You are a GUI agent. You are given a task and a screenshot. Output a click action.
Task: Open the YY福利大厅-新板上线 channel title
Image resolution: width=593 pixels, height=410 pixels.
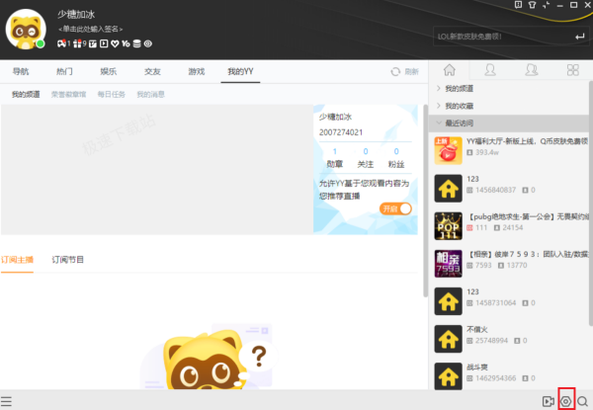(x=528, y=141)
